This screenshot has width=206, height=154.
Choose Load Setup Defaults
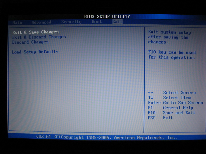(35, 52)
